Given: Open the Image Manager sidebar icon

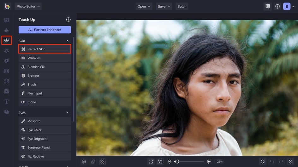Looking at the screenshot, I should 6,20.
